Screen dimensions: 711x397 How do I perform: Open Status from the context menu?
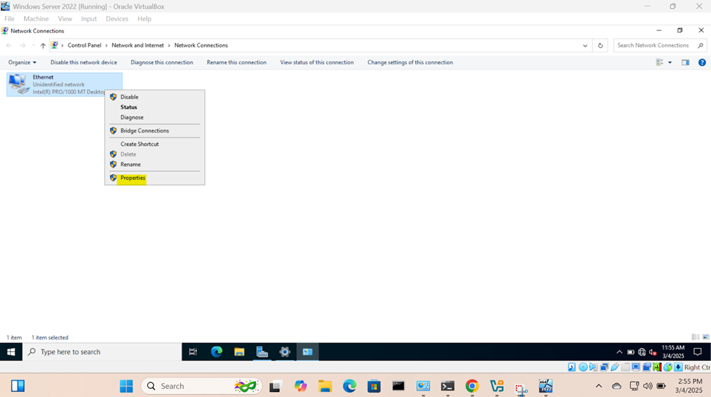(128, 107)
